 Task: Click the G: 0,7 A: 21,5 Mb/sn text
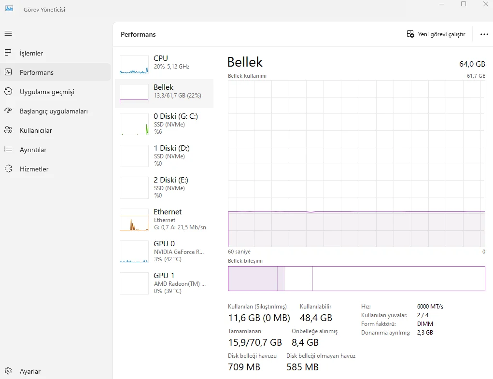(x=180, y=227)
